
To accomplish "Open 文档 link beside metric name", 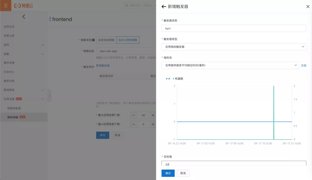I will 303,65.
